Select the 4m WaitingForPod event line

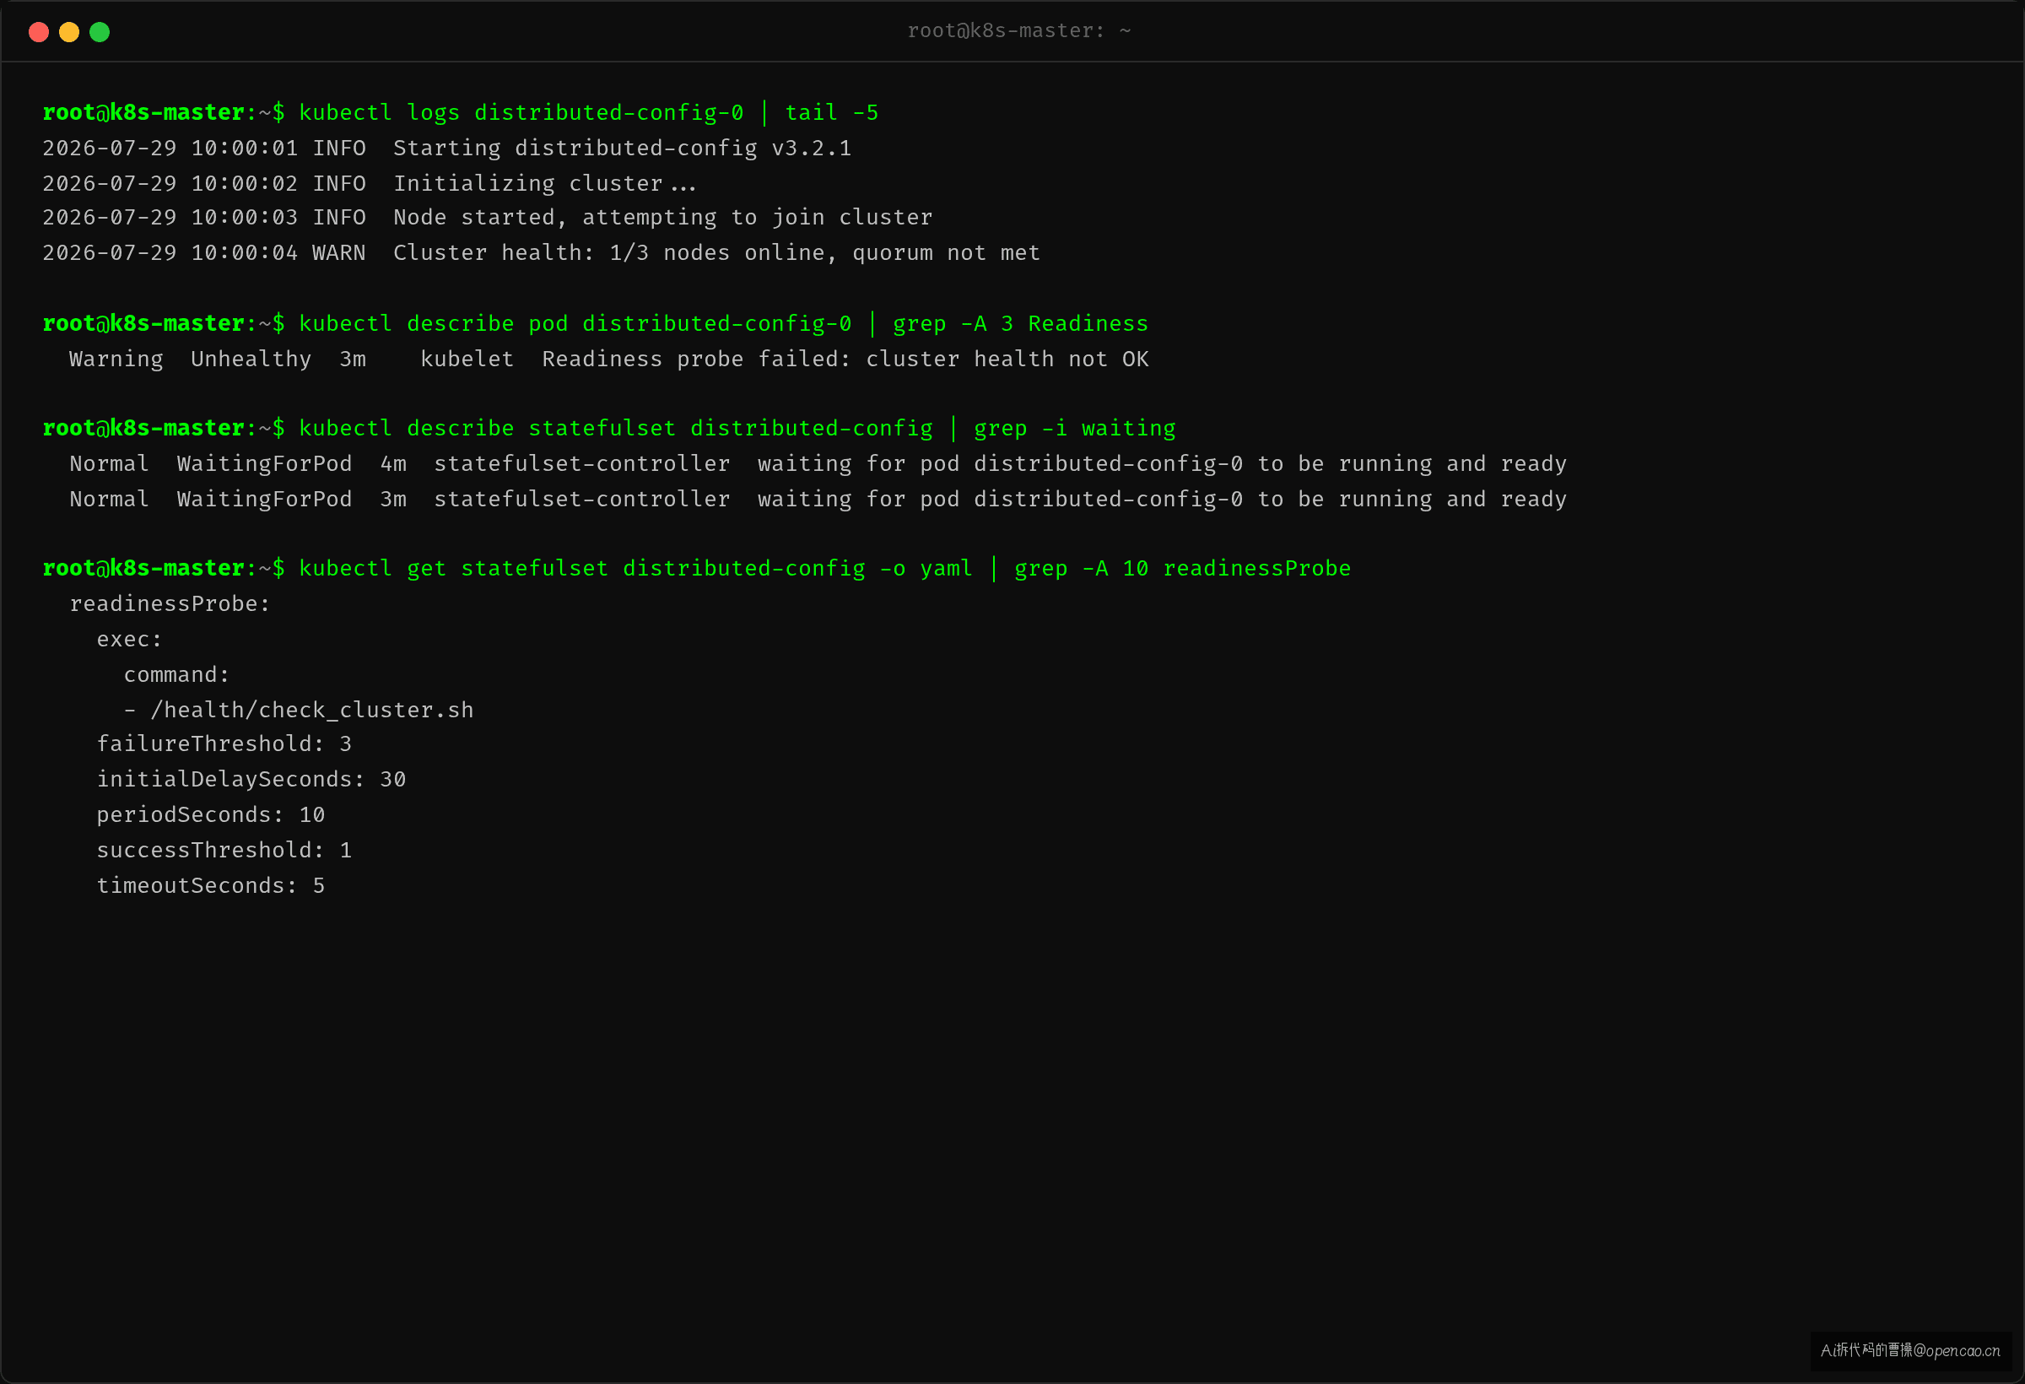(x=818, y=463)
